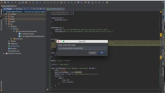Expand the resources folder
Screen dimensions: 165x93
point(11,39)
